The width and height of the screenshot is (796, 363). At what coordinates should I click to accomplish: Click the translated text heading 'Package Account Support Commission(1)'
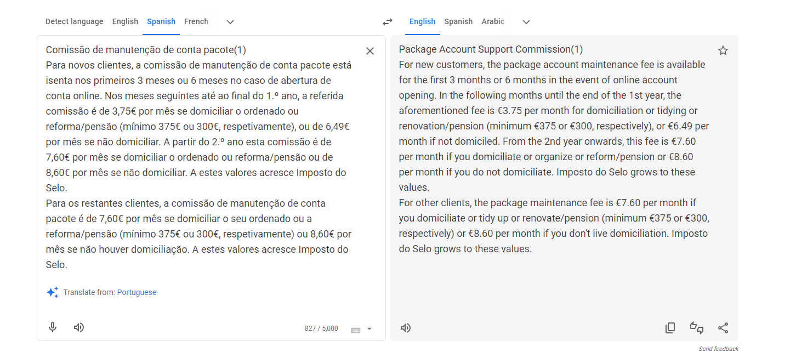pos(491,49)
